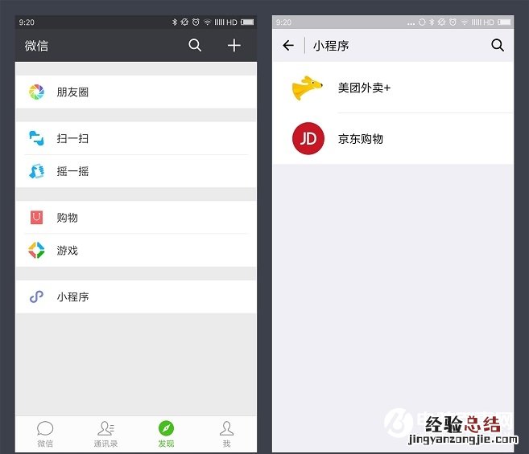Screen dimensions: 529x454
Task: Select the 发现 discover bottom tab
Action: (167, 434)
